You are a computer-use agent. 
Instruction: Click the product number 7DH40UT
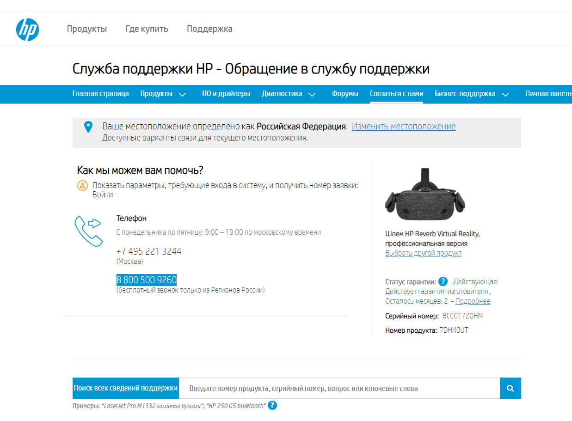click(x=454, y=330)
